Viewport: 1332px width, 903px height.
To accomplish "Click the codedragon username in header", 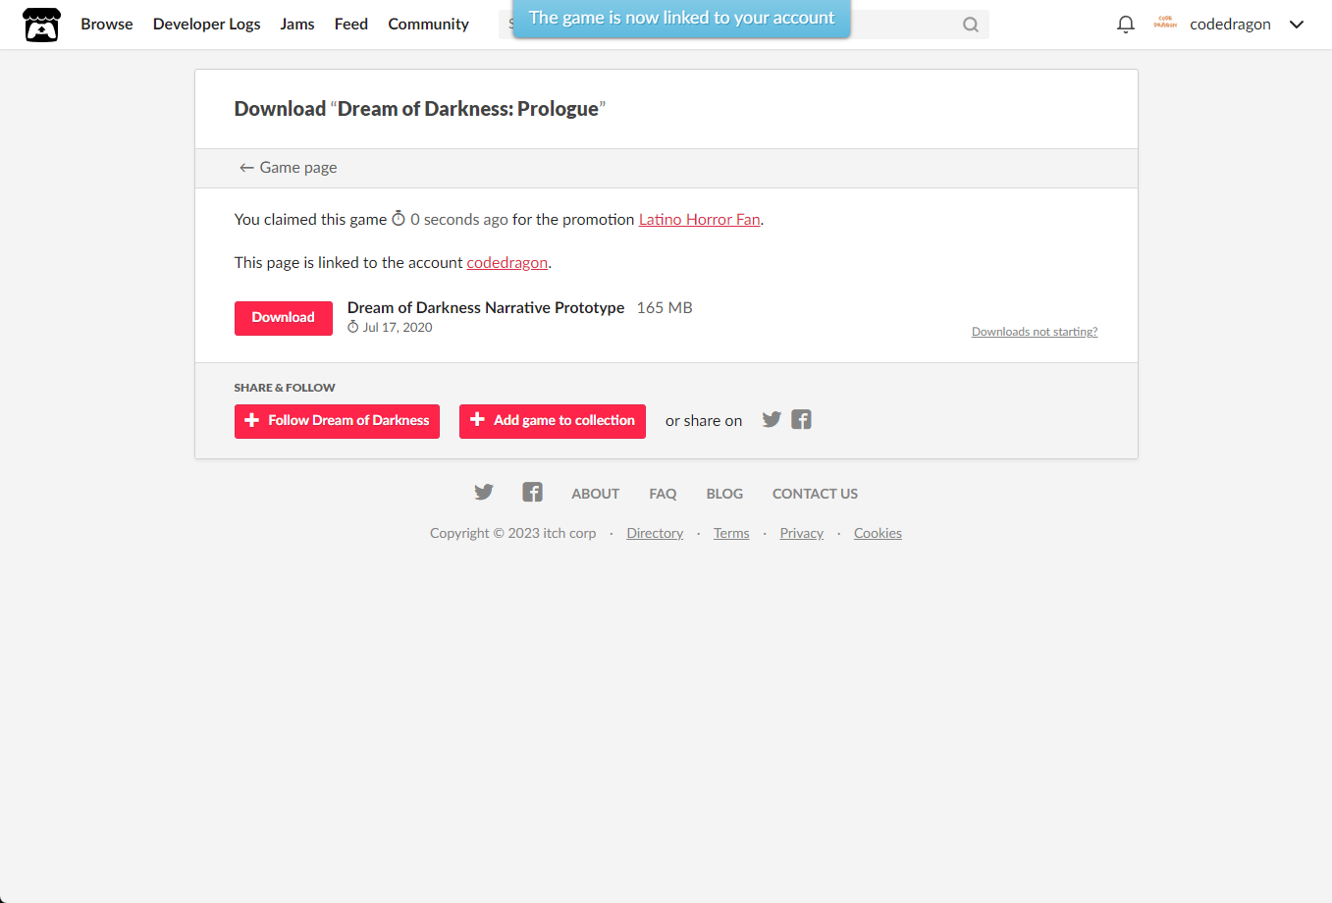I will point(1230,25).
